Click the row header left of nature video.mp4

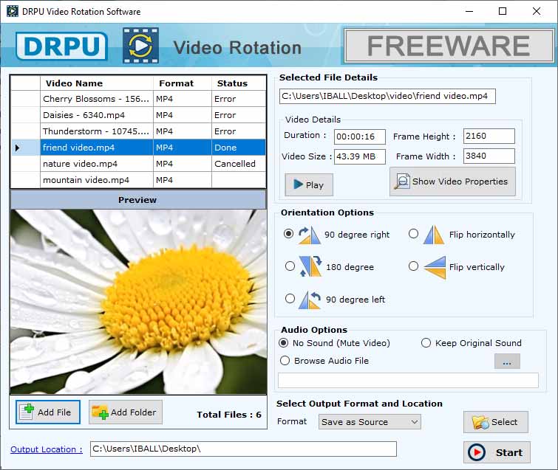point(26,164)
